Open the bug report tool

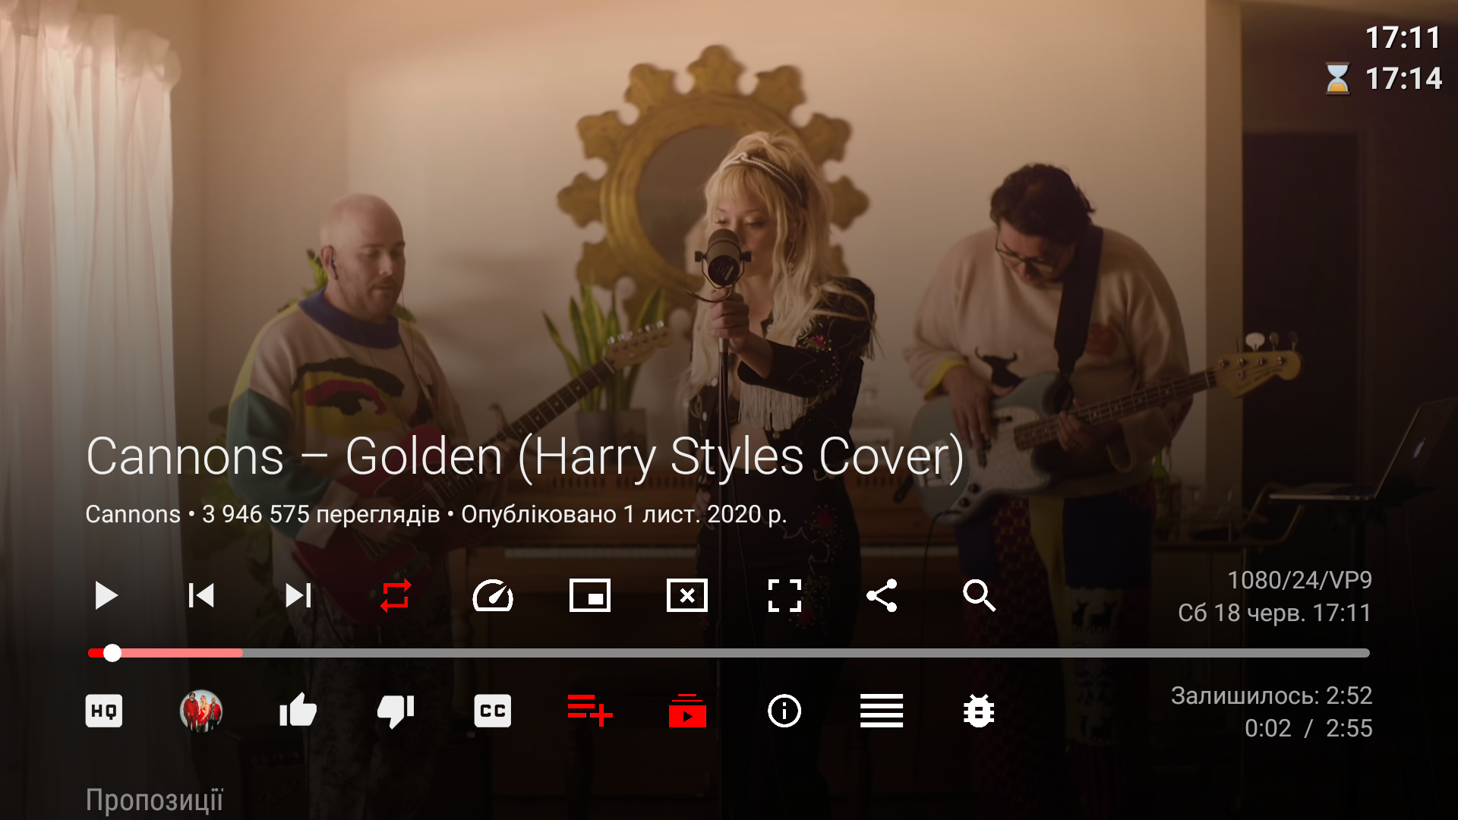pyautogui.click(x=979, y=711)
